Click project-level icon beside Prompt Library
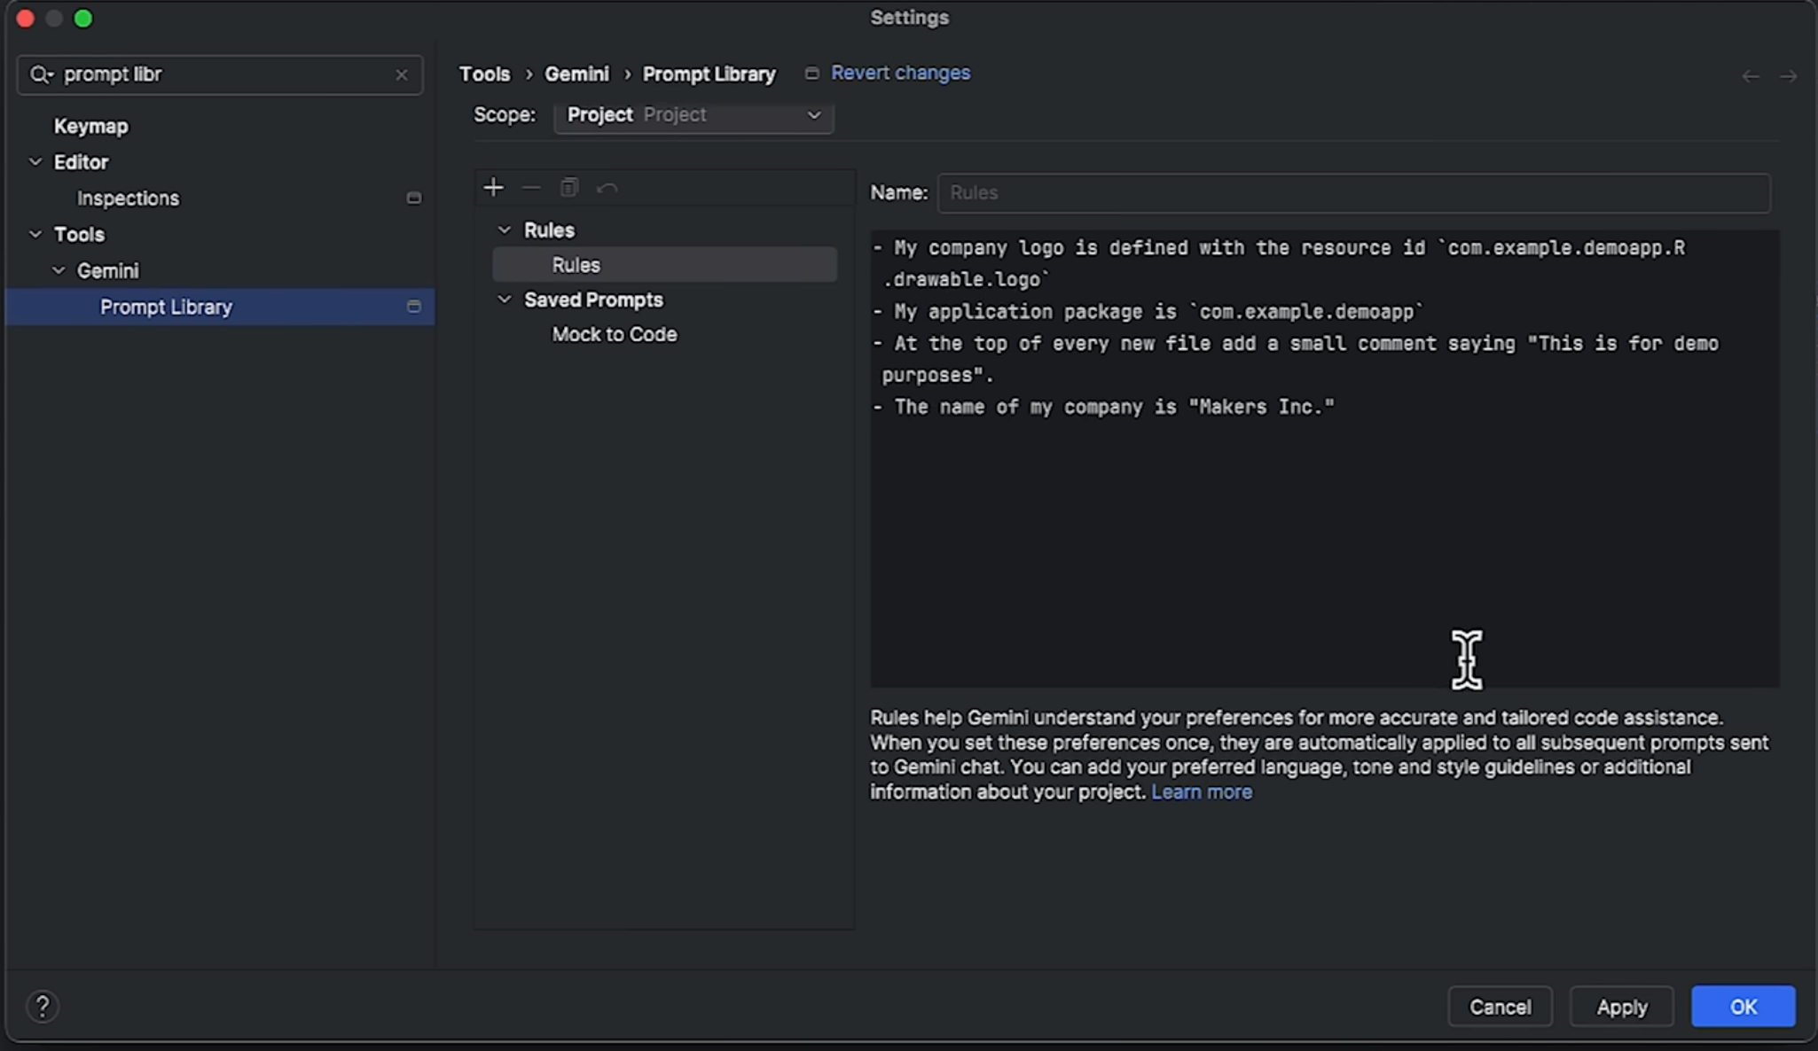The image size is (1818, 1051). [413, 306]
